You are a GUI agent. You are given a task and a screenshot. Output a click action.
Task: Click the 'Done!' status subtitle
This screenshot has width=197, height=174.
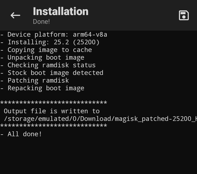(x=41, y=22)
